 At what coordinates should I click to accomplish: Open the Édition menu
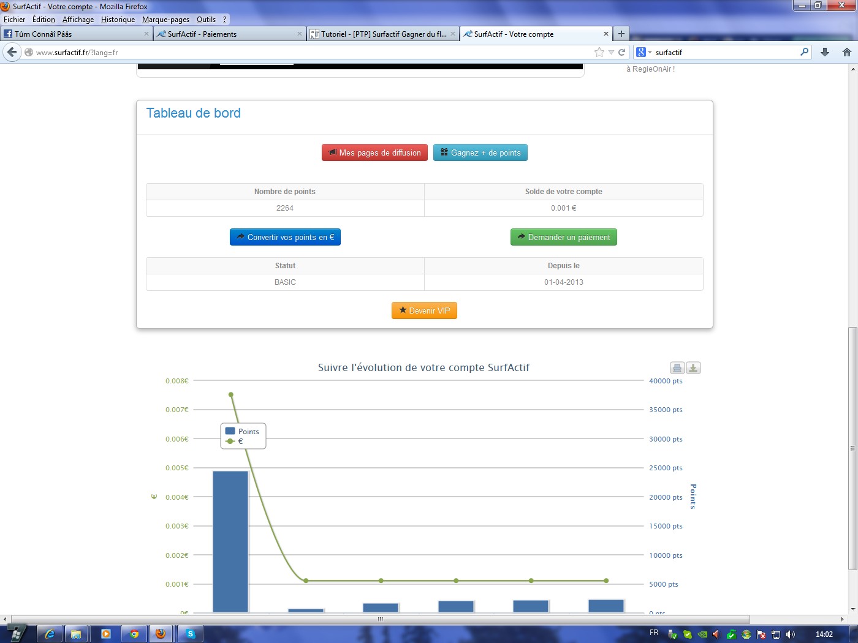pos(44,20)
